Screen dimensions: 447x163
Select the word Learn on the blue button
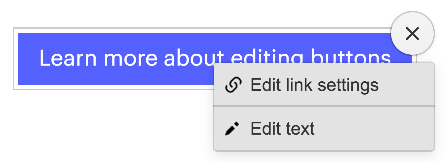point(68,57)
